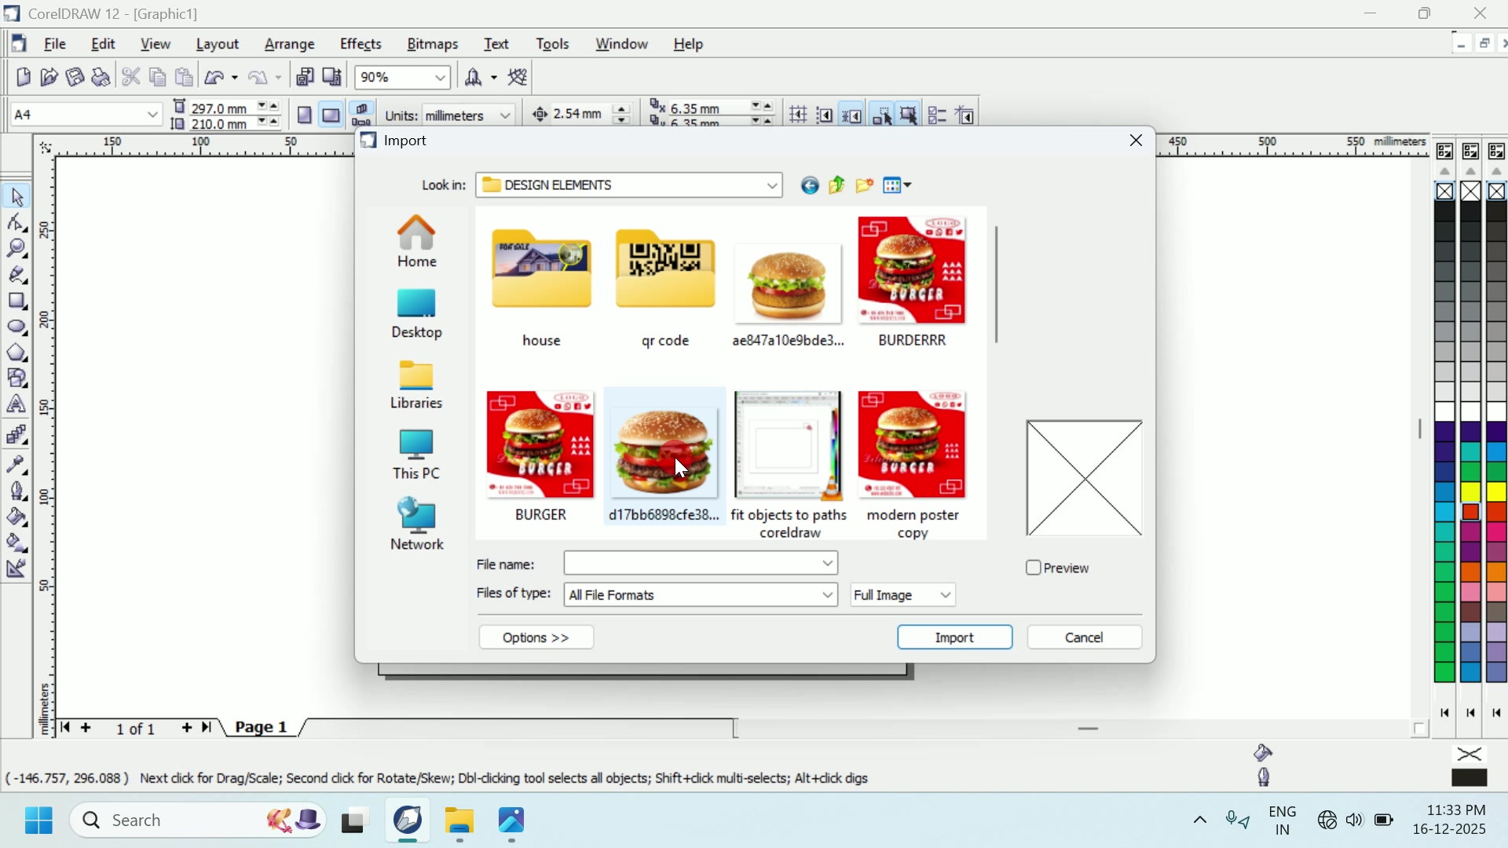Click the Options >> button
This screenshot has height=848, width=1508.
coord(536,638)
